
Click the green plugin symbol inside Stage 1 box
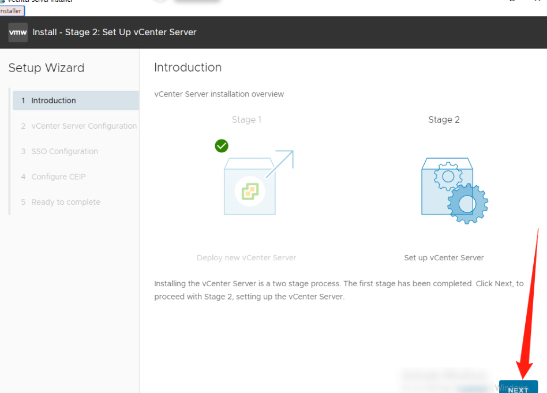pos(249,190)
